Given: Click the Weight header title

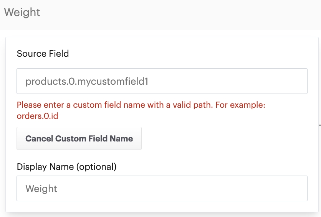Looking at the screenshot, I should pos(22,12).
